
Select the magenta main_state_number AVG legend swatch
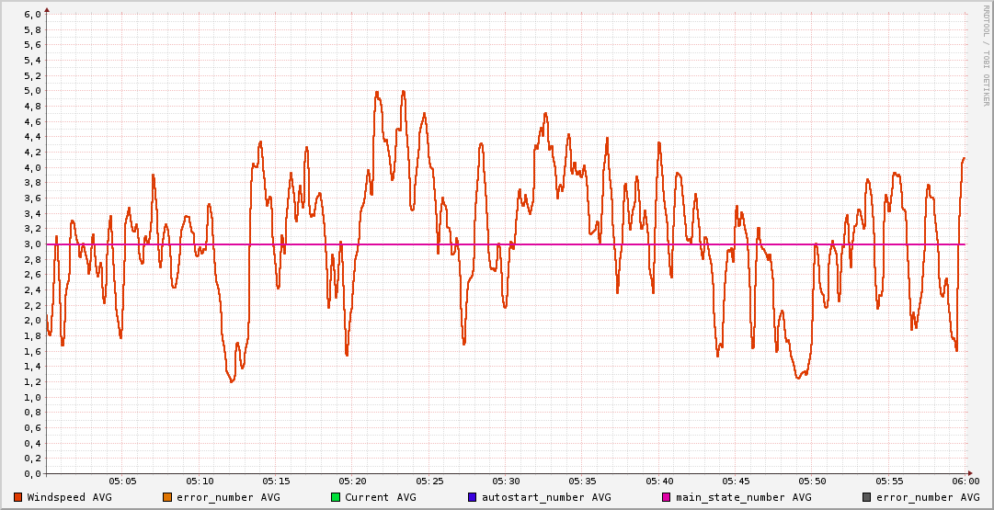(668, 497)
